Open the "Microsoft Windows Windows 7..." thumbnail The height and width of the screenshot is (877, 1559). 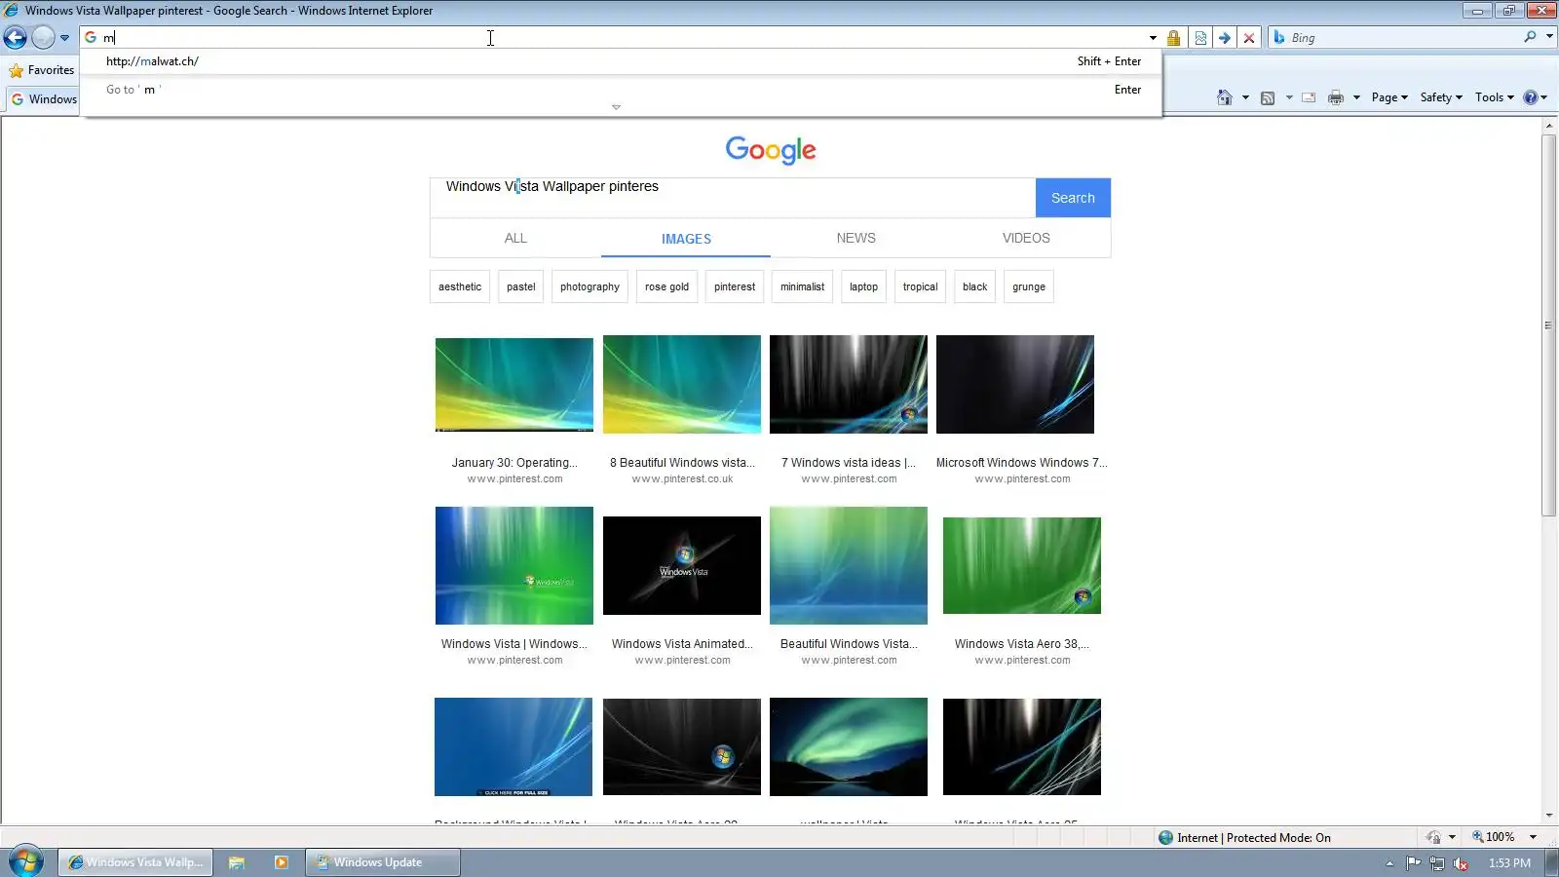click(1015, 385)
